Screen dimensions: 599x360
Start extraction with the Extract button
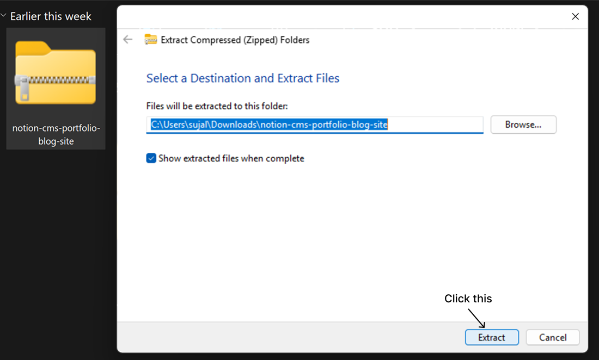click(492, 338)
